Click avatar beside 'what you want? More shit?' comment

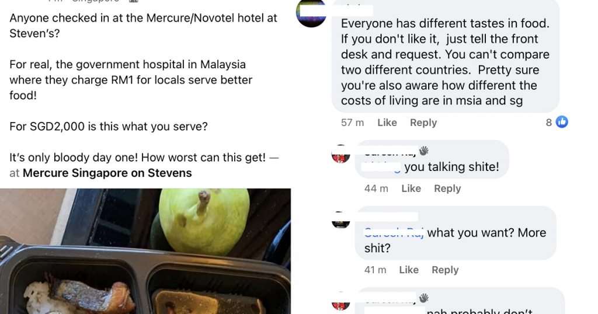[341, 220]
